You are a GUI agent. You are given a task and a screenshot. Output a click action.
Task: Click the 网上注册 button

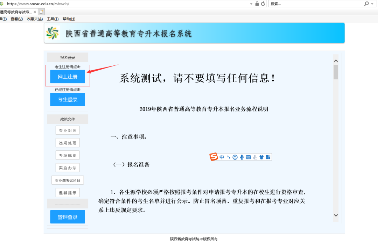tap(68, 77)
